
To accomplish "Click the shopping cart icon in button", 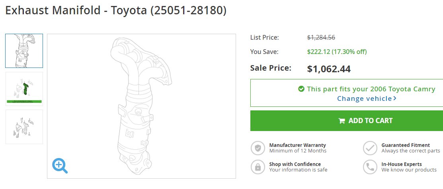I will (342, 121).
